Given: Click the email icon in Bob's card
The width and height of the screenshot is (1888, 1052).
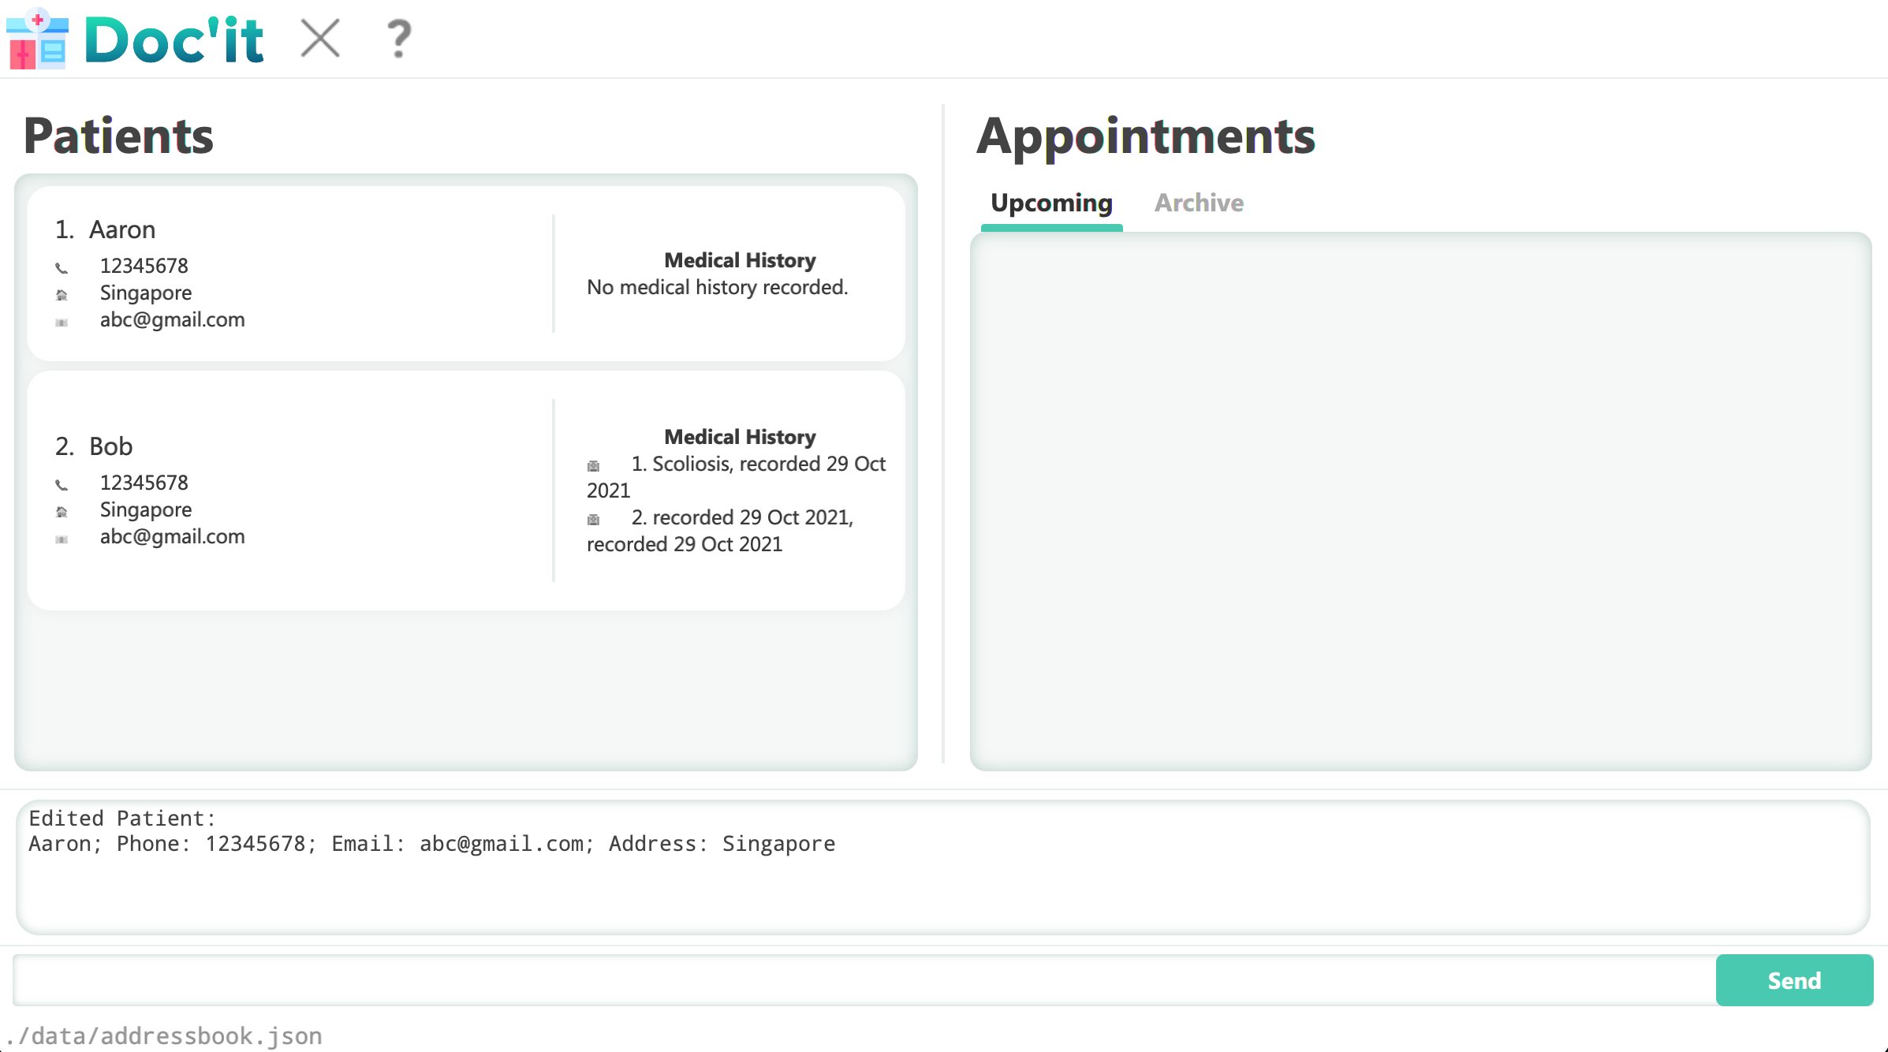Looking at the screenshot, I should coord(62,539).
